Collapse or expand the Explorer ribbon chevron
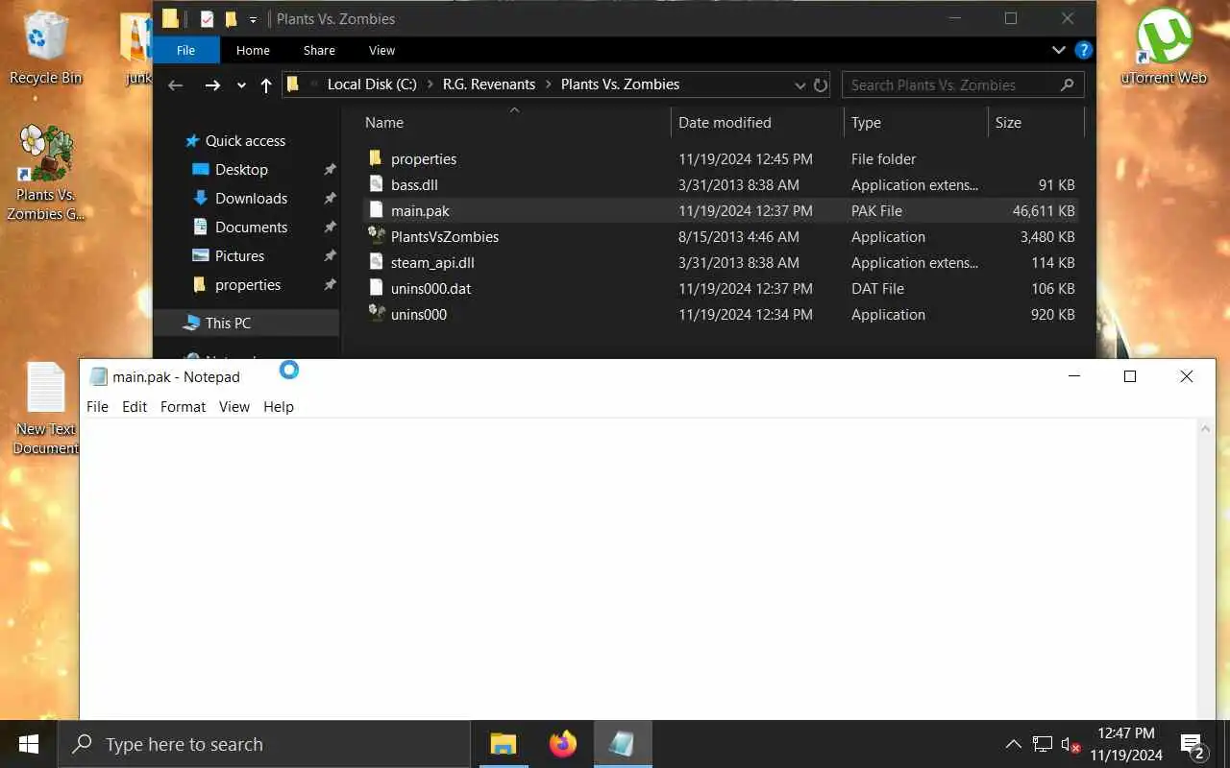The width and height of the screenshot is (1230, 768). (1059, 50)
